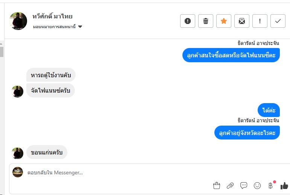Toggle the orange star follow-up marker
290x195 pixels.
click(224, 21)
